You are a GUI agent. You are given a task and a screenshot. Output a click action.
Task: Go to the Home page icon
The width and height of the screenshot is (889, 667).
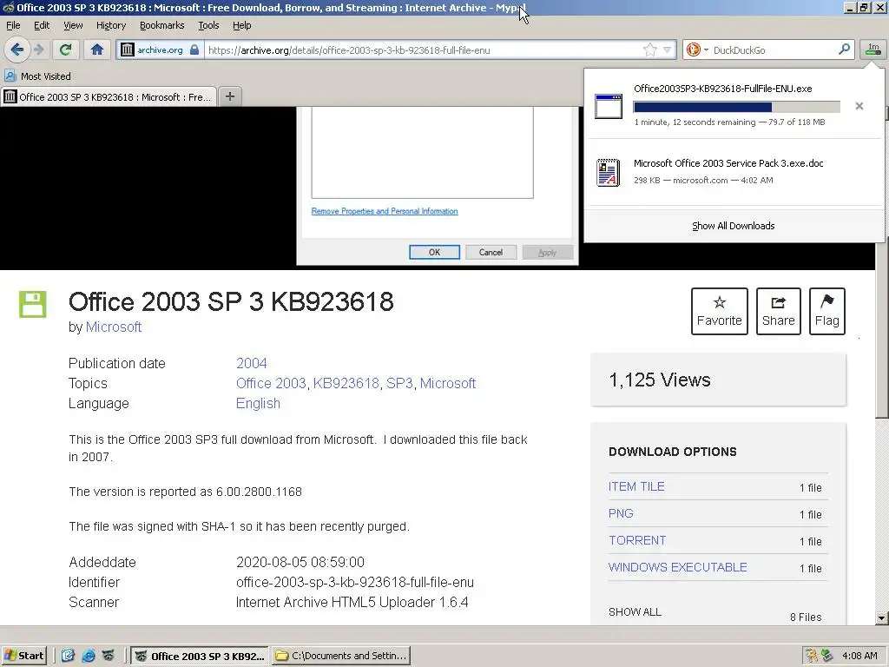(97, 50)
